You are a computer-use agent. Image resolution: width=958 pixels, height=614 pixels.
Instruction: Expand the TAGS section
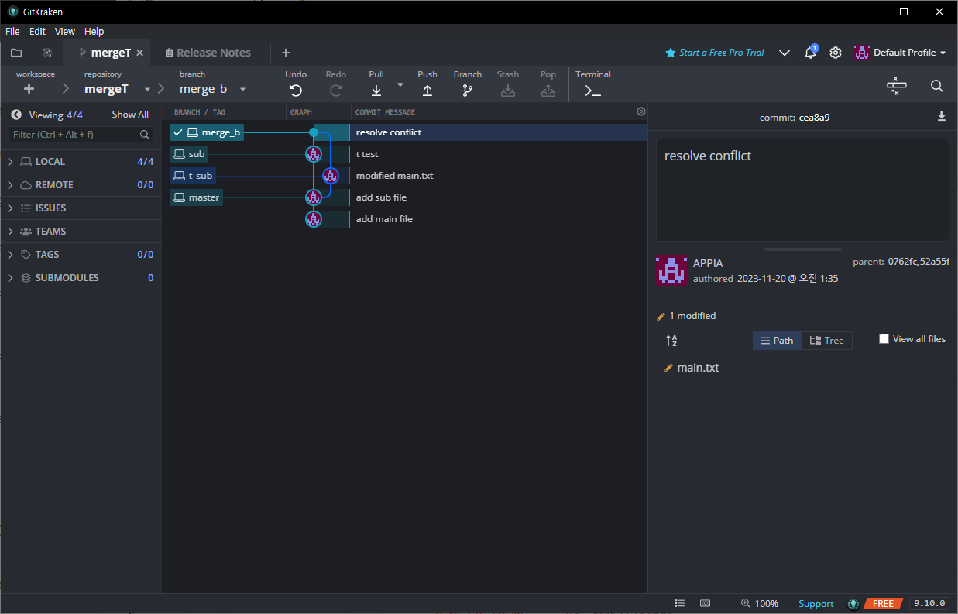[x=81, y=255]
